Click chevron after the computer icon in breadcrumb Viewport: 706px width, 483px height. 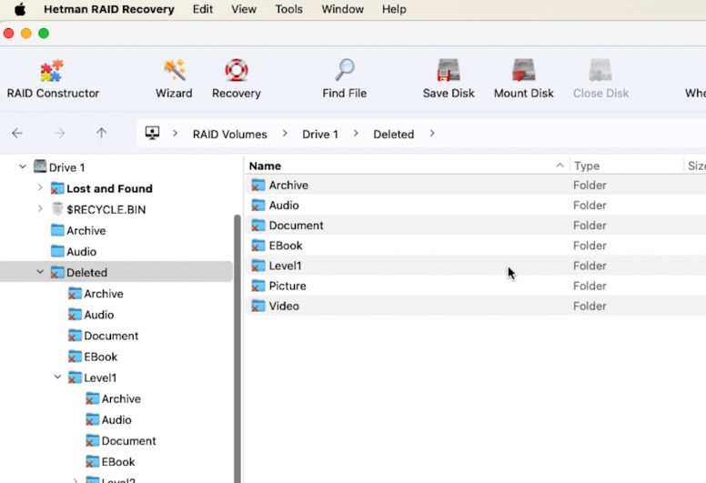(176, 134)
